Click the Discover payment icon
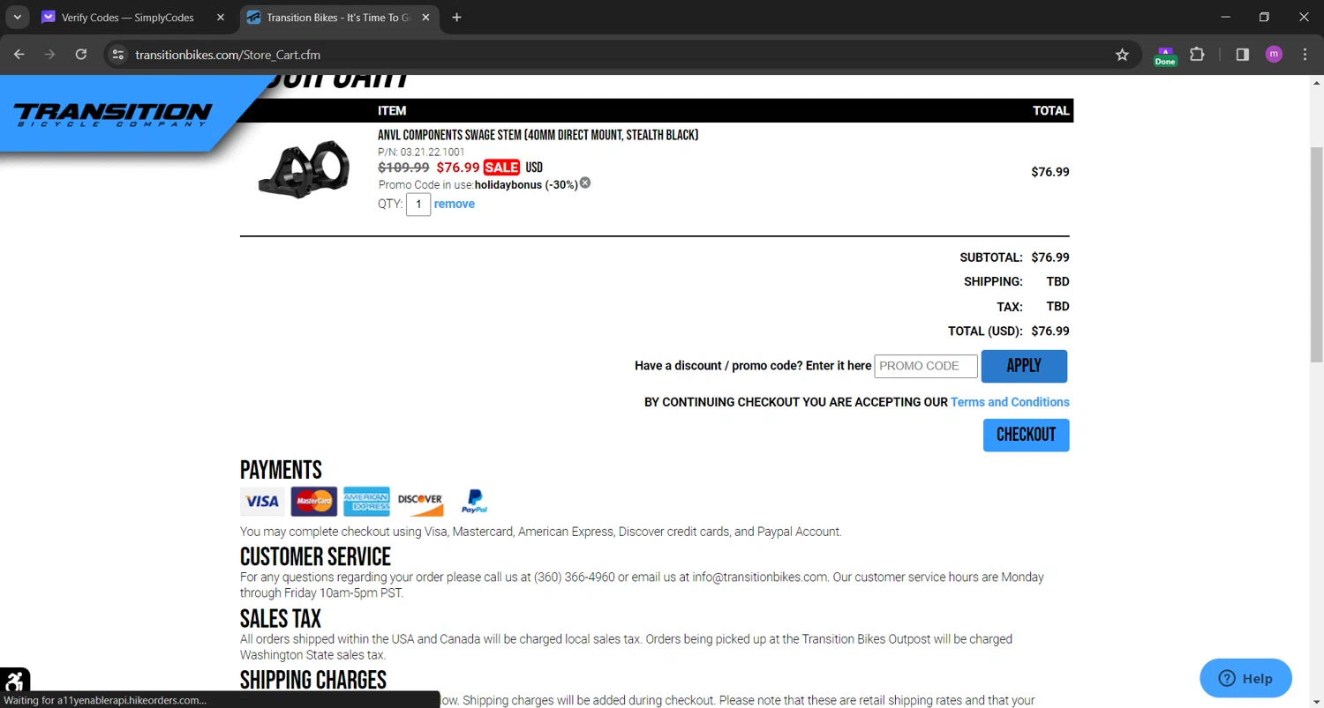Screen dimensions: 1324x708 tap(420, 501)
